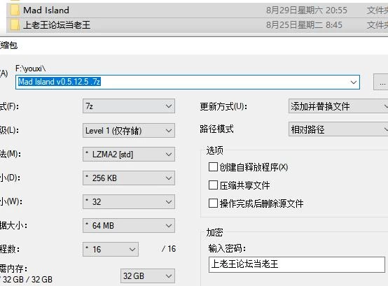Open the Level 1 (仅存储) compression level dropdown

click(129, 130)
